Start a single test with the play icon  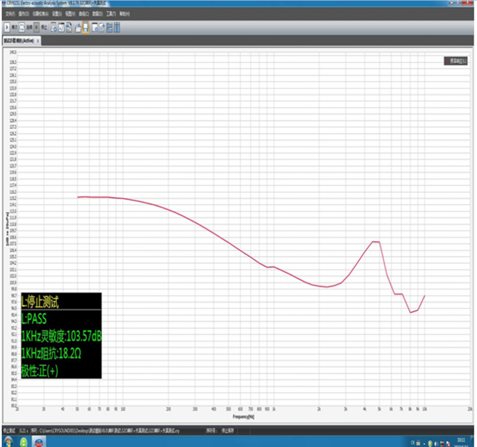click(7, 28)
